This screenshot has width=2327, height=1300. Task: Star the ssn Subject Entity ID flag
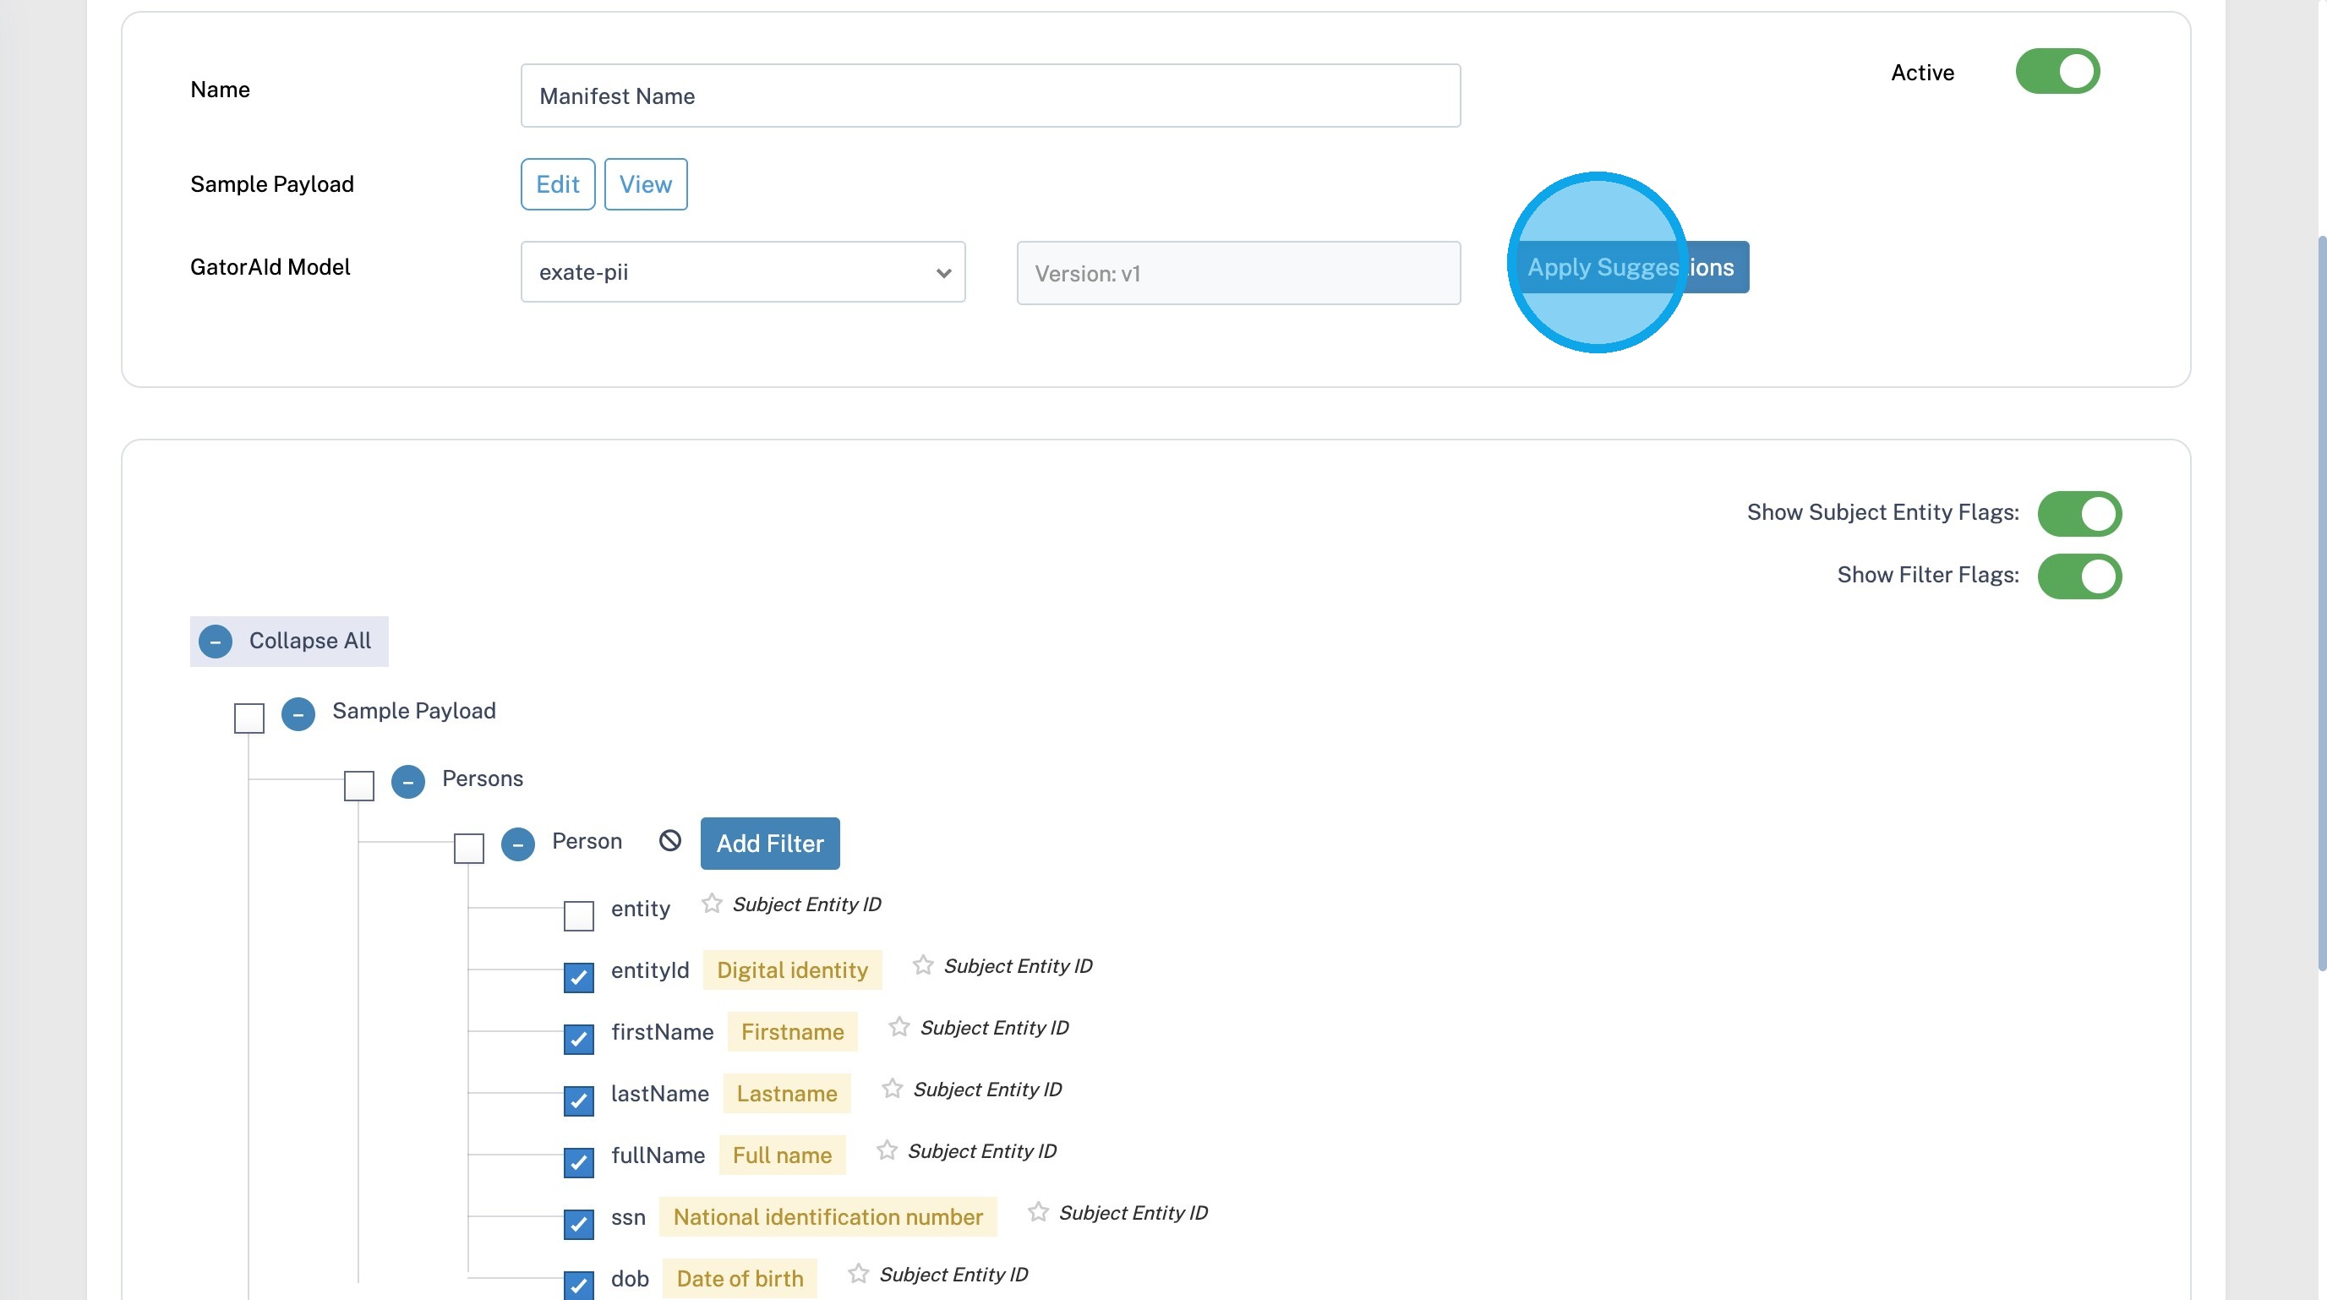tap(1038, 1211)
